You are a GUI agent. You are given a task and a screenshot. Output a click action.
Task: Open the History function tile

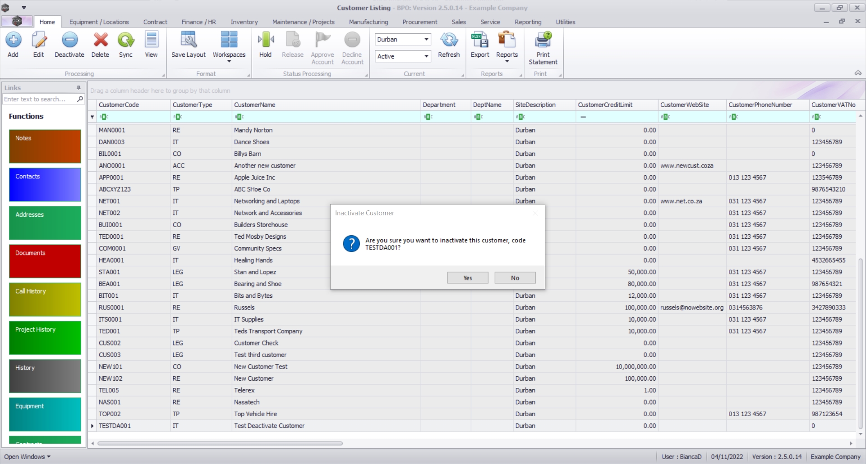coord(45,376)
